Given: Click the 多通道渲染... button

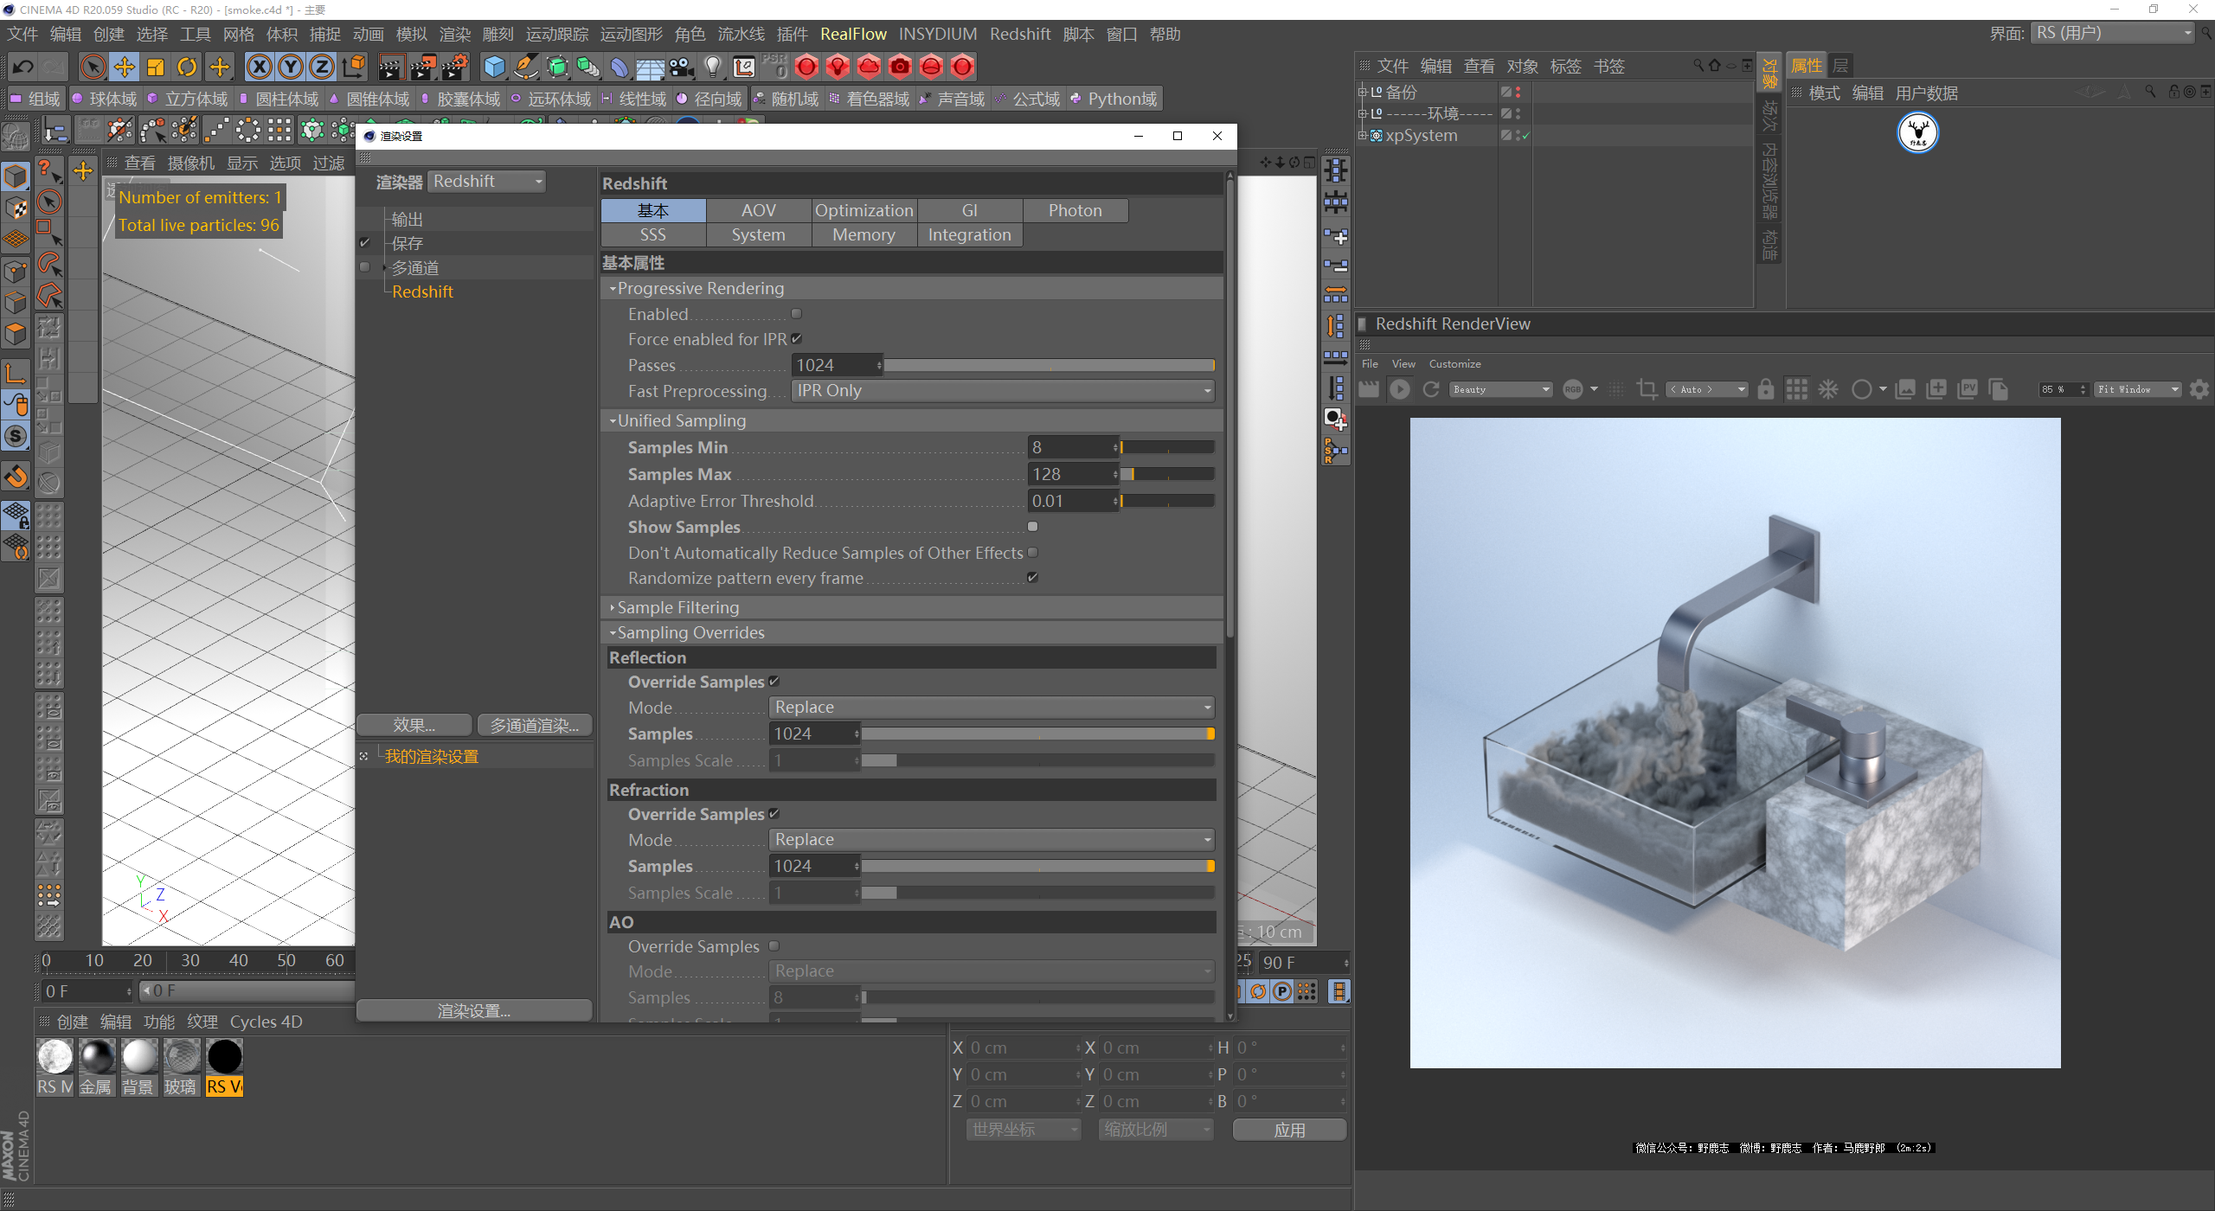Looking at the screenshot, I should (x=535, y=725).
